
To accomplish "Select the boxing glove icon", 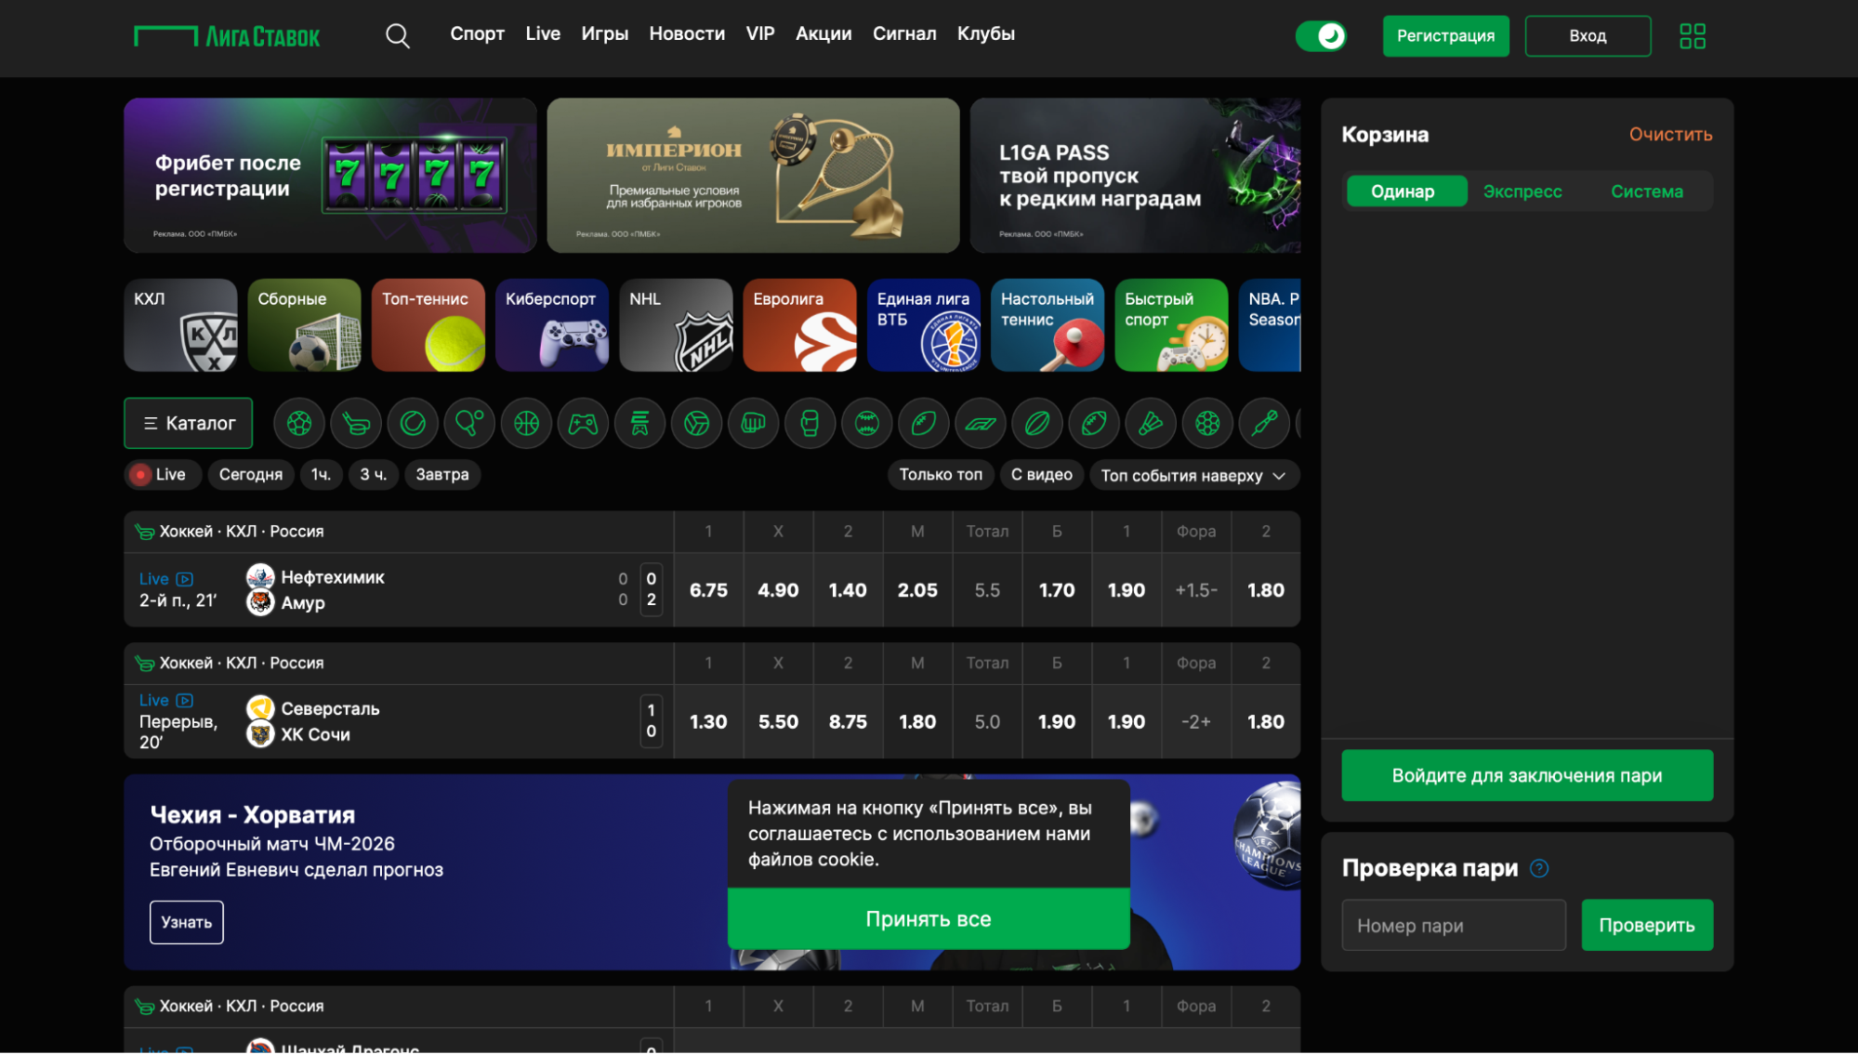I will [810, 424].
